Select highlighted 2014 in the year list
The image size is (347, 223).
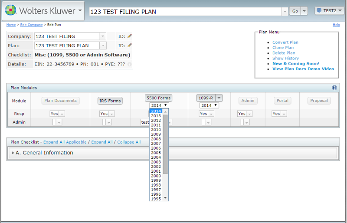(156, 111)
